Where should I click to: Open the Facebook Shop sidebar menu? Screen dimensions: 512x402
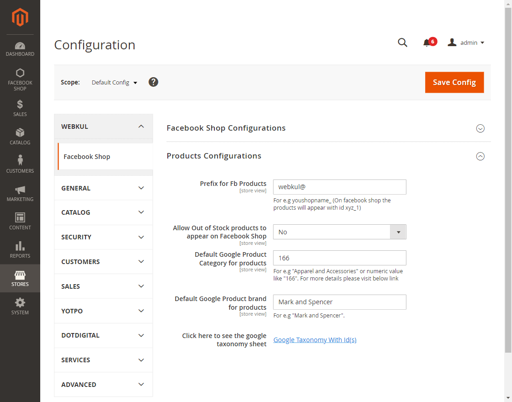coord(20,79)
